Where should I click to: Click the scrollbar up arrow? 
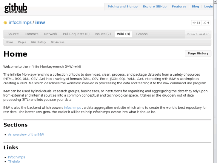tap(215, 1)
